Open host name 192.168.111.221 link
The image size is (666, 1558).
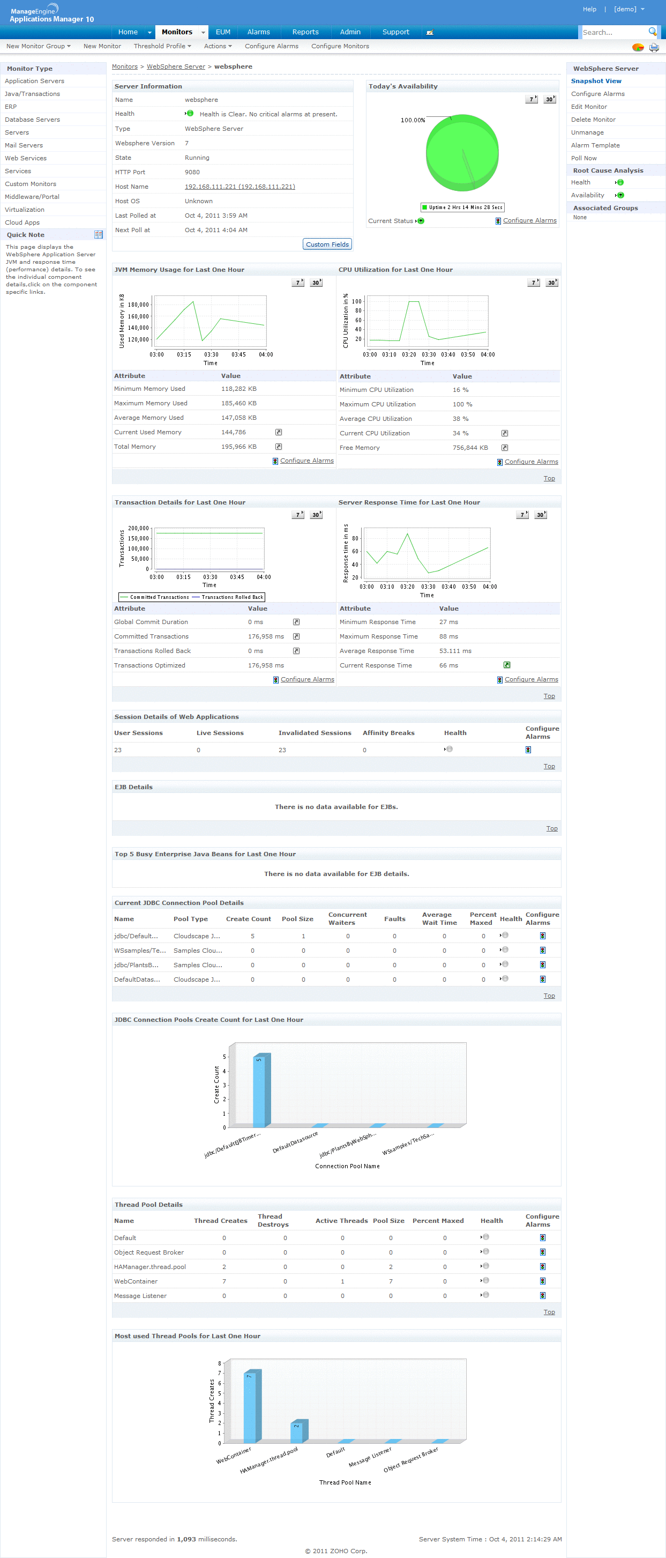(x=240, y=186)
